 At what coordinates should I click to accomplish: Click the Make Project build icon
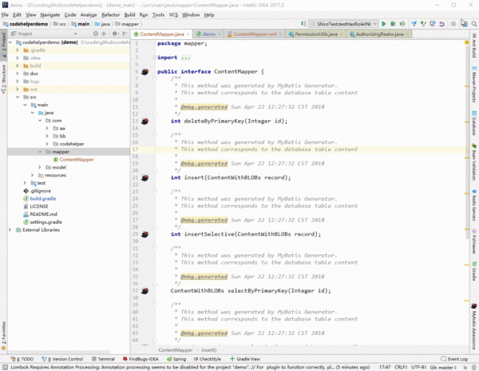pos(303,24)
